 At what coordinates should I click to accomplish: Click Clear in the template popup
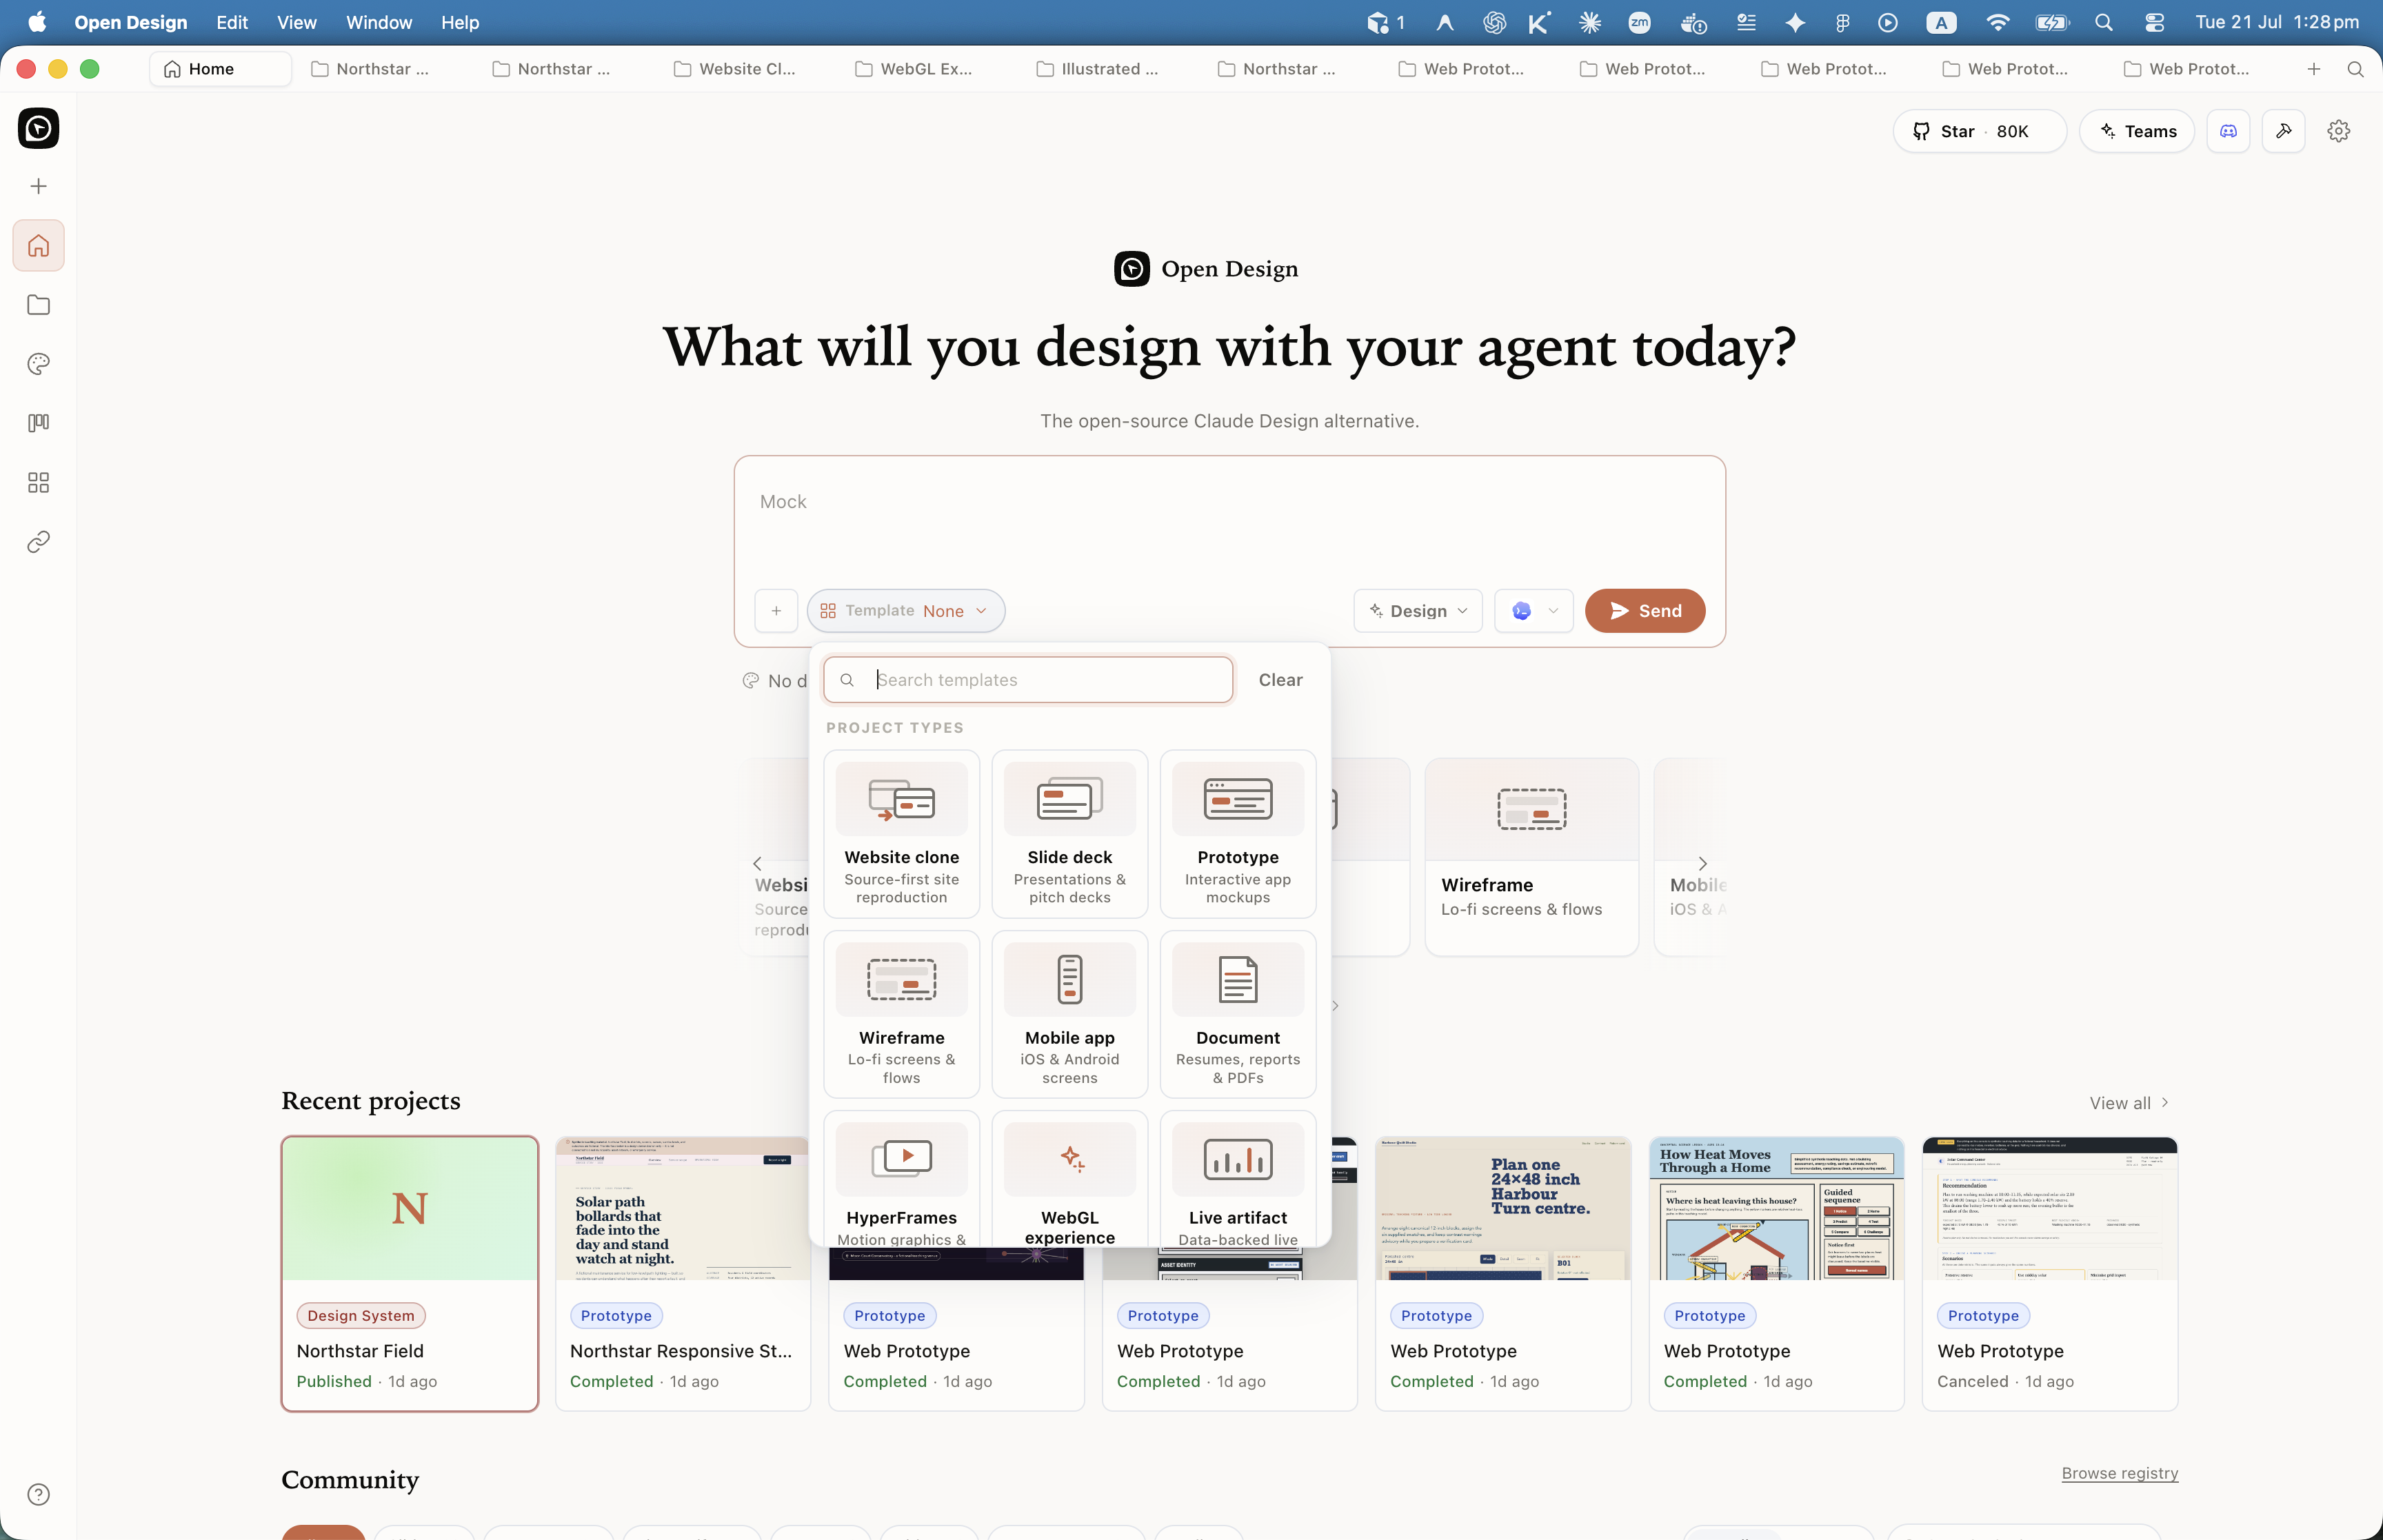[1280, 680]
